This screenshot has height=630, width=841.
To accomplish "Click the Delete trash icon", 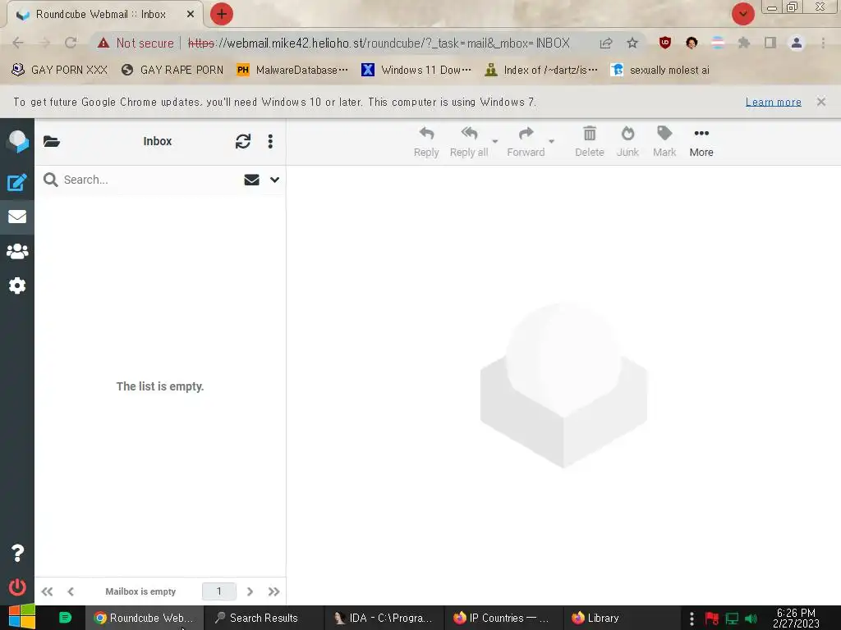I will tap(590, 142).
